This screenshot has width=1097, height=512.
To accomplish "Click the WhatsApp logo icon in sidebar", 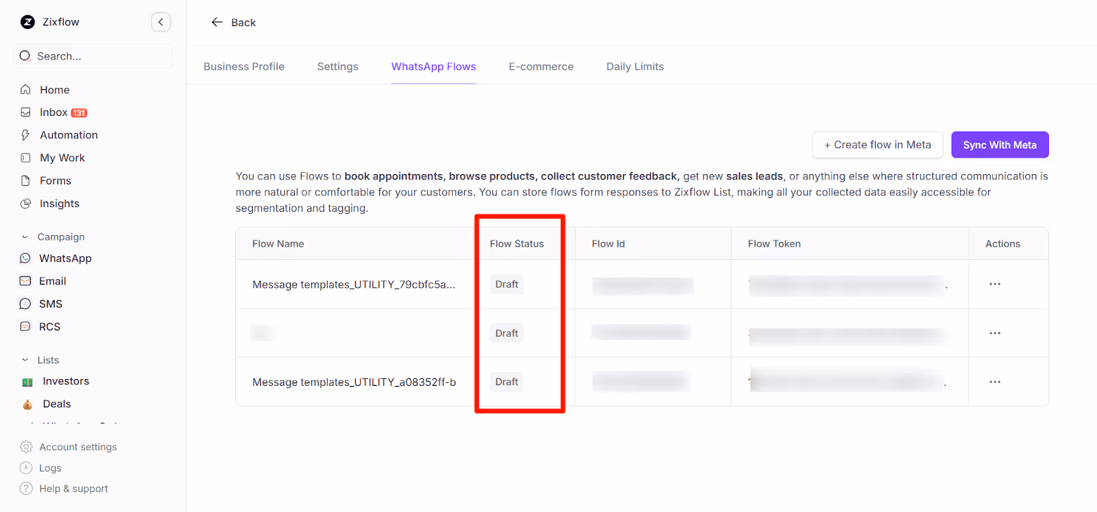I will [x=25, y=258].
